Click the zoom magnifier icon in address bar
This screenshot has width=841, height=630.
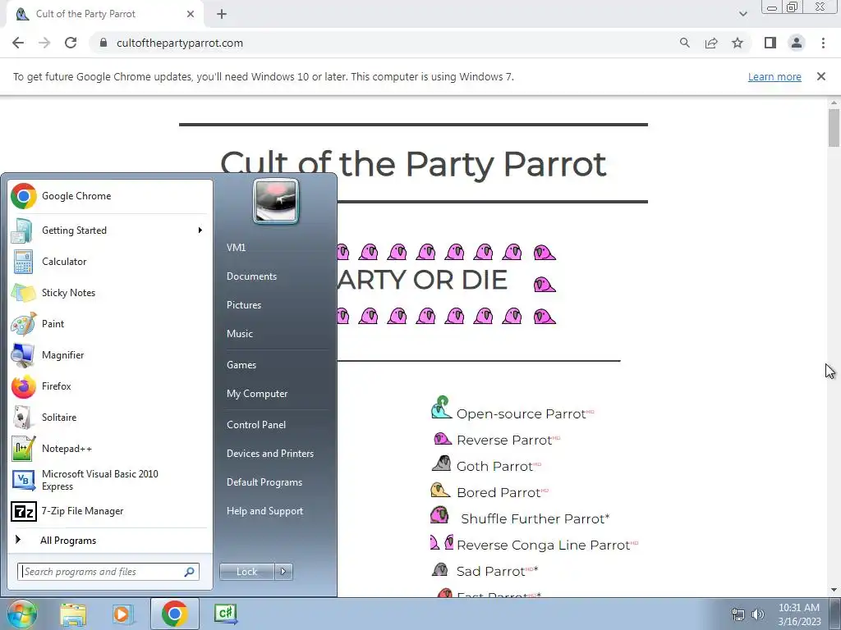pyautogui.click(x=684, y=43)
